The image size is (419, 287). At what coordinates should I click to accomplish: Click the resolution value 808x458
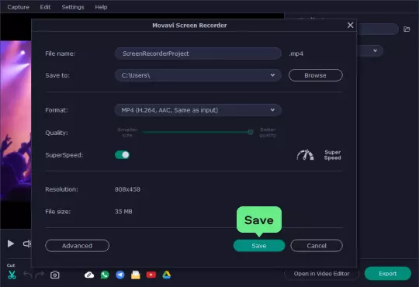(x=127, y=189)
